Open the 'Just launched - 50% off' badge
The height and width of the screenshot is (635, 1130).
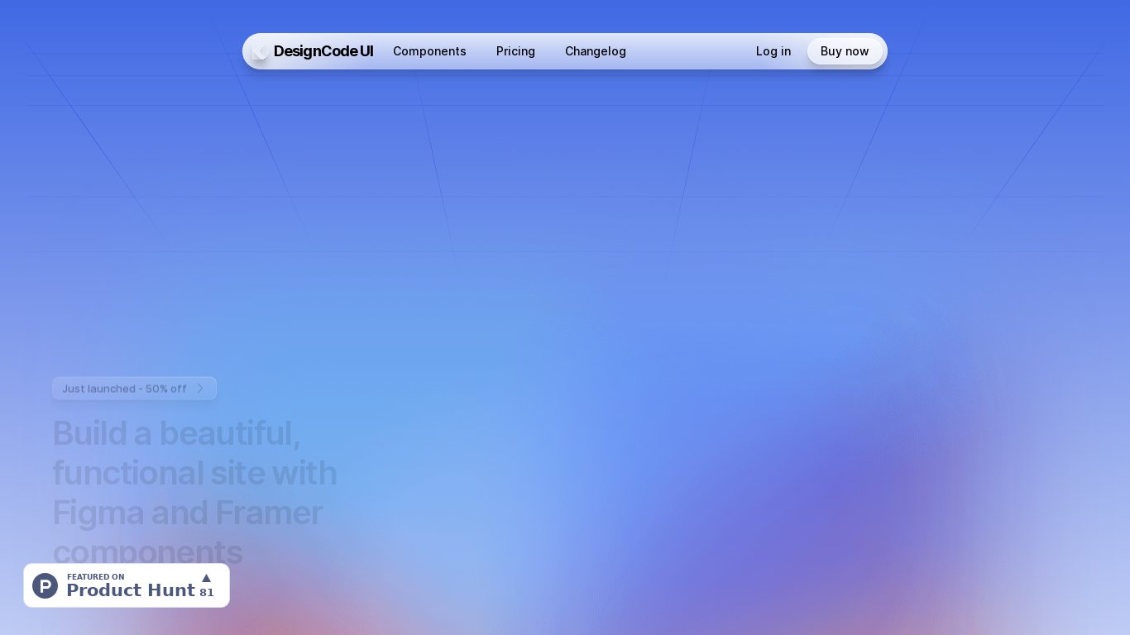point(134,389)
